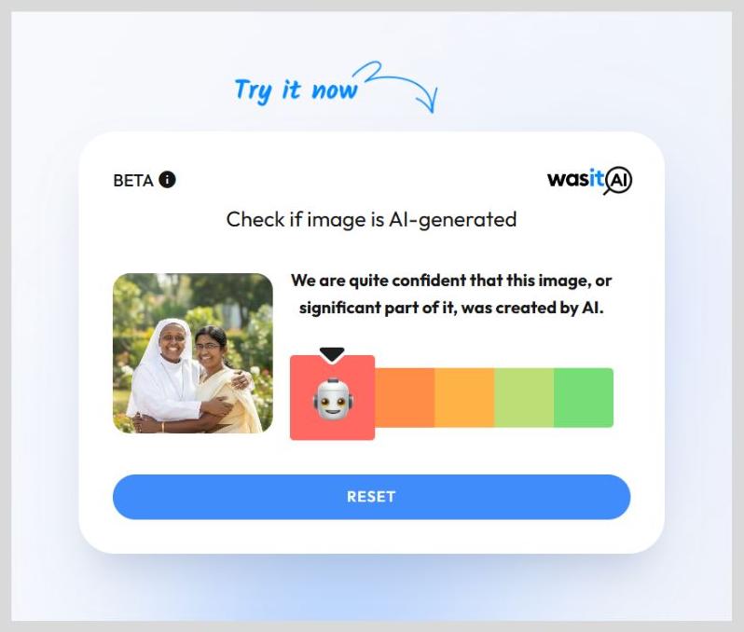
Task: Click the BETA info icon
Action: (167, 180)
